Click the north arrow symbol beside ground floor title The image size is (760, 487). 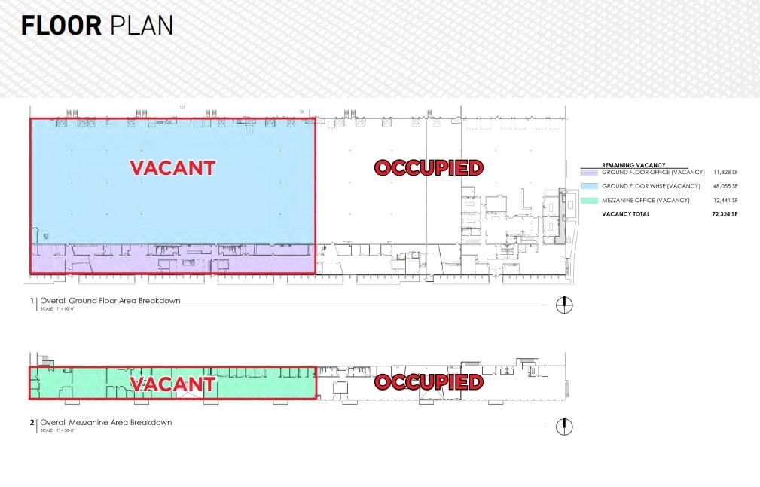[563, 305]
